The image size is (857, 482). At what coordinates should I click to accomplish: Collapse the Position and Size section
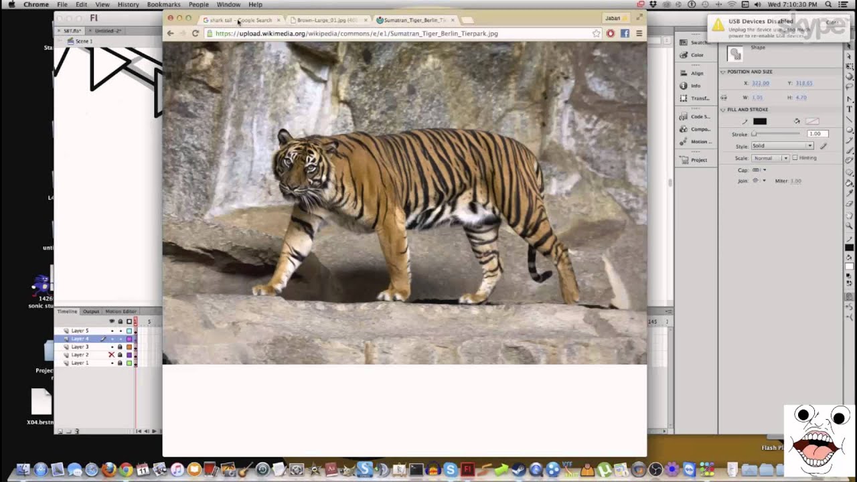[x=723, y=72]
